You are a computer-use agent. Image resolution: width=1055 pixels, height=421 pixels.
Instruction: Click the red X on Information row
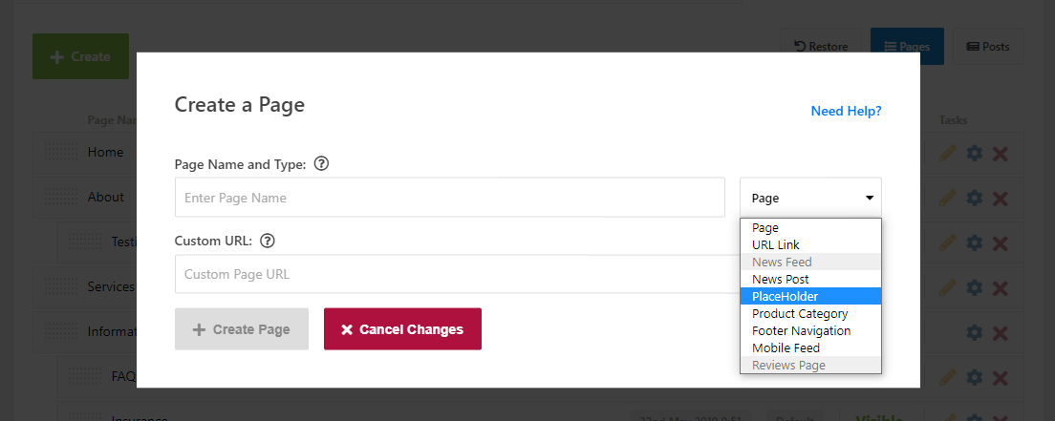(x=1001, y=333)
